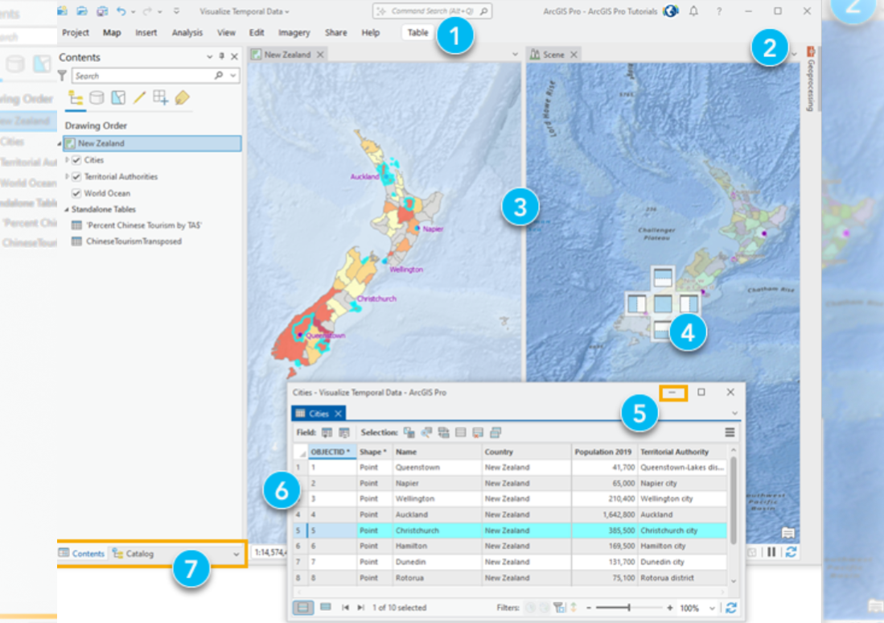Click the table refresh icon at bottom right
The image size is (884, 623).
[x=731, y=608]
